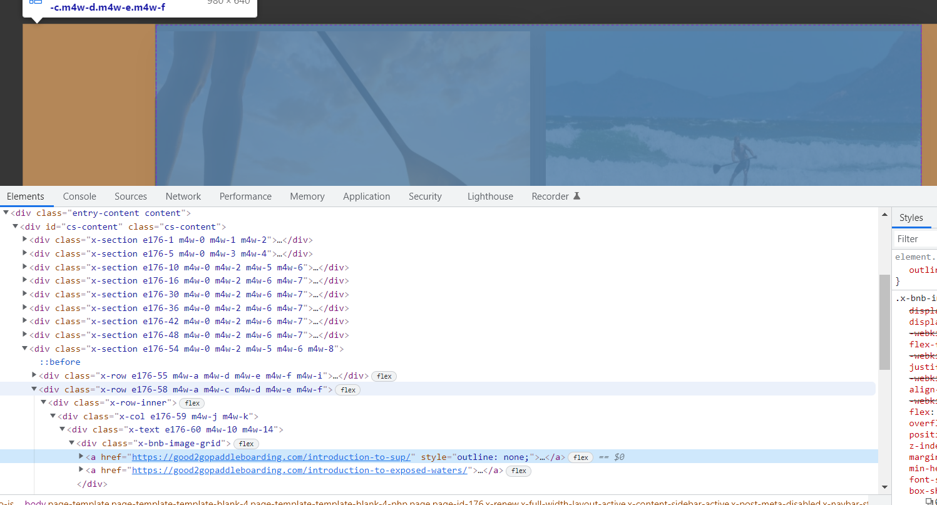Open the introduction-to-exposed-waters href link
937x505 pixels.
(300, 470)
